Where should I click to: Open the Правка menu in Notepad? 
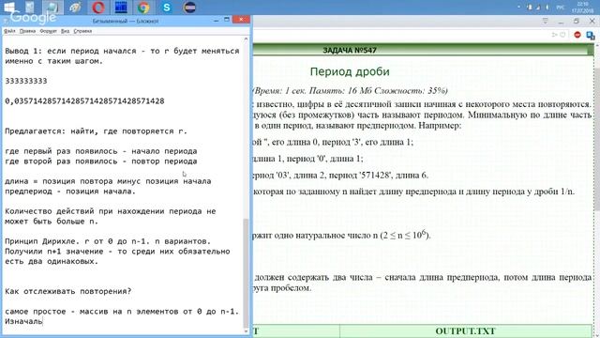[x=27, y=31]
